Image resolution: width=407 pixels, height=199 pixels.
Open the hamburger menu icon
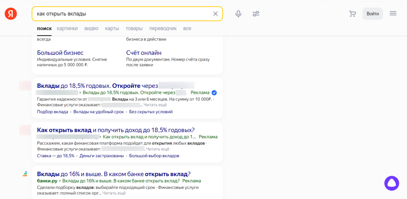click(393, 13)
